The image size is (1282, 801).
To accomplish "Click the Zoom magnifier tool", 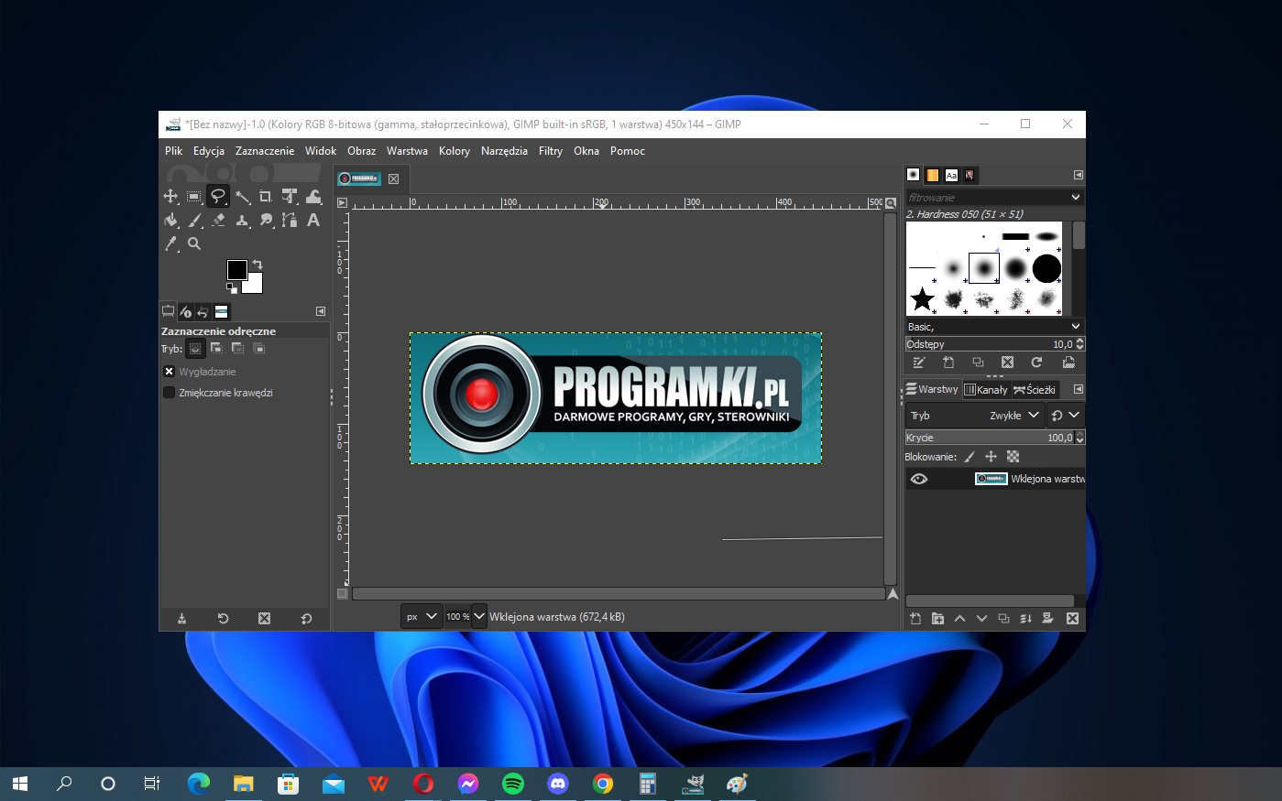I will coord(194,244).
